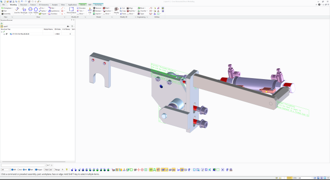Click the Save icon in quick access toolbar

click(x=10, y=1)
